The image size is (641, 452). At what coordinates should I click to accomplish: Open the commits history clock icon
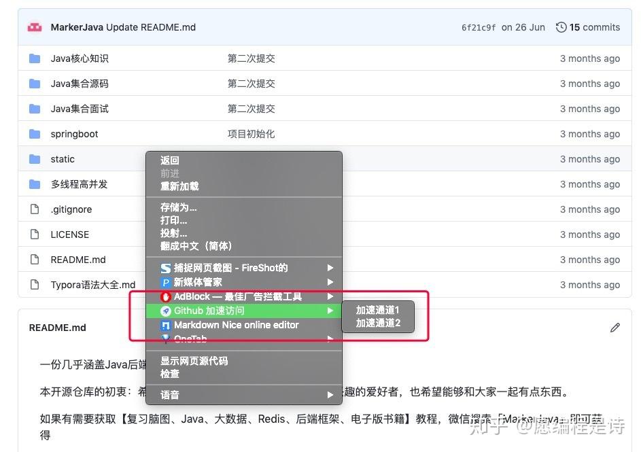[x=561, y=27]
